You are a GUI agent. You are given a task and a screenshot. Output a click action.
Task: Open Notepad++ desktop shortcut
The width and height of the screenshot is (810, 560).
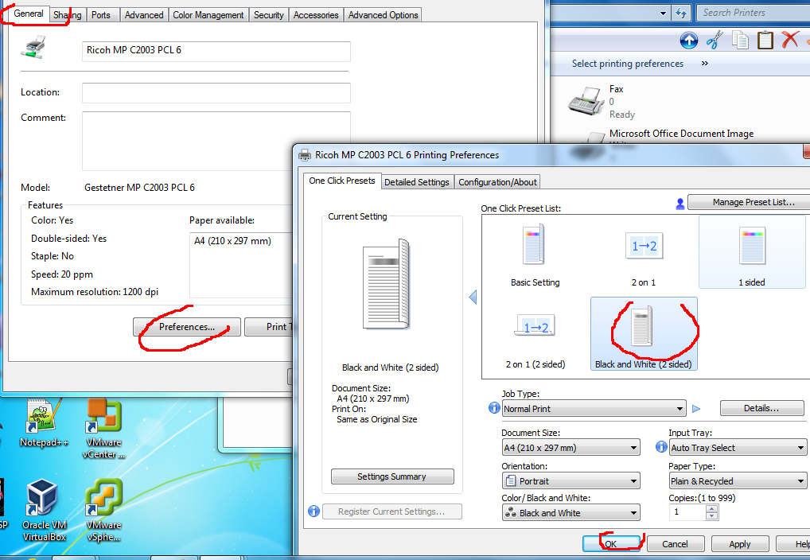(x=44, y=422)
